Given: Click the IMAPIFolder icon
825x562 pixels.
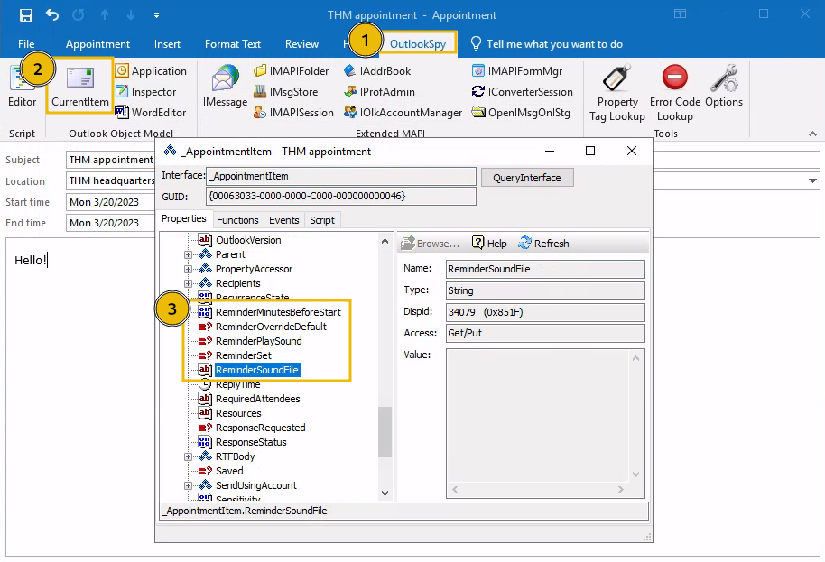Looking at the screenshot, I should click(291, 70).
